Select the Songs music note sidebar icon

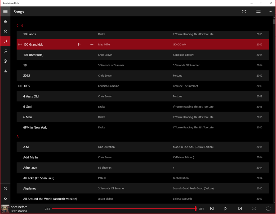coord(6,41)
